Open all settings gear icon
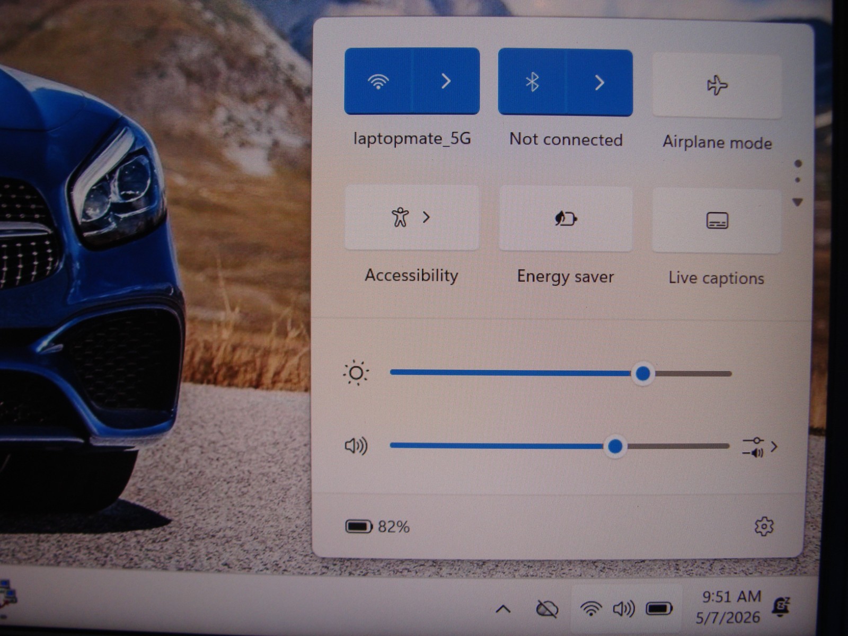848x636 pixels. [764, 526]
